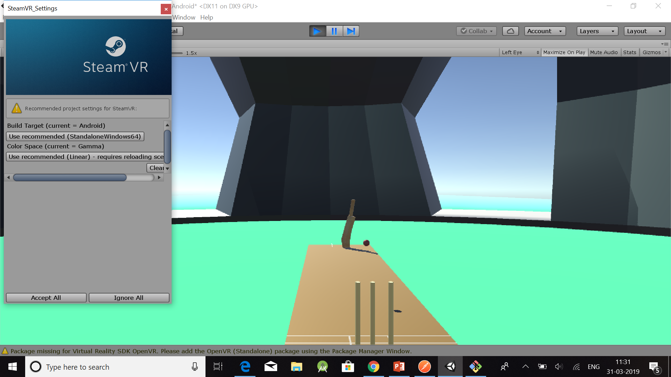Mute Audio in the Game view
The width and height of the screenshot is (671, 377).
pyautogui.click(x=604, y=52)
